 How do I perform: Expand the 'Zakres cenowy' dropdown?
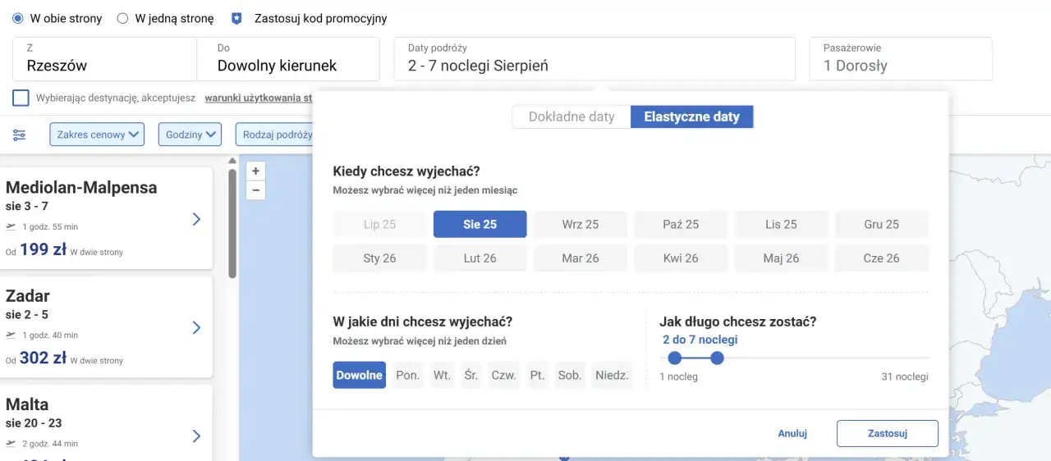97,135
